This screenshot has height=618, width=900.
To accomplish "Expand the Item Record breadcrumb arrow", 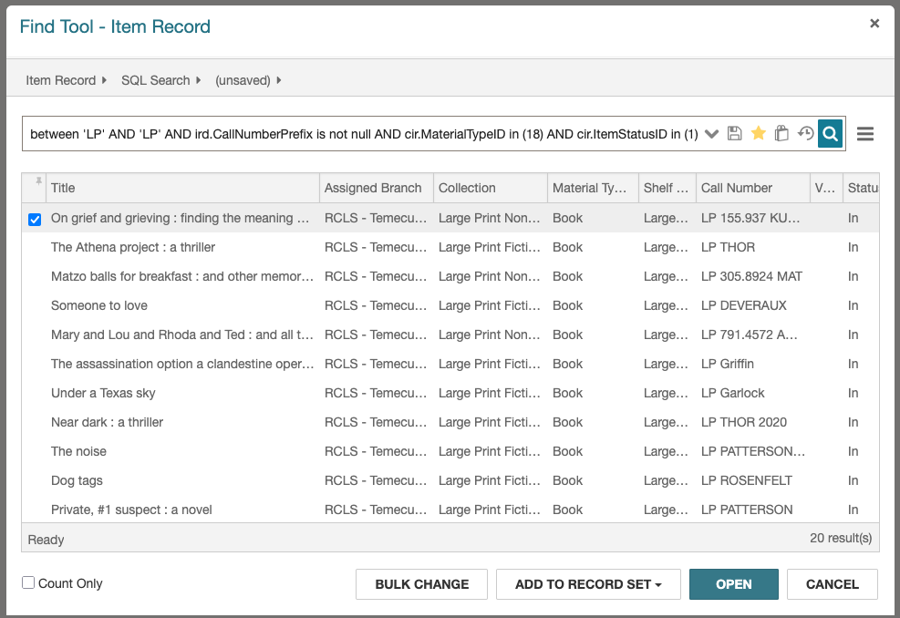I will [x=105, y=80].
